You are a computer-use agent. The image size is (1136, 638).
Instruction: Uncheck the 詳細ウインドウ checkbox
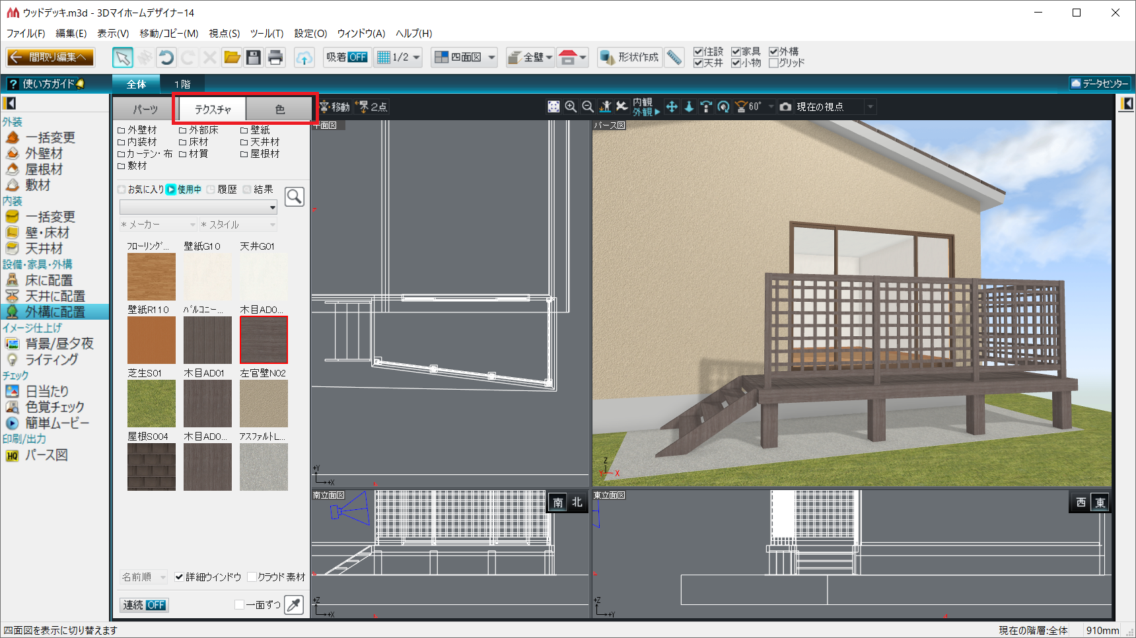click(179, 577)
